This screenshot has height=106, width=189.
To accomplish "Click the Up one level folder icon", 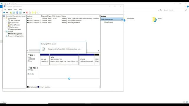I will click(11, 12).
